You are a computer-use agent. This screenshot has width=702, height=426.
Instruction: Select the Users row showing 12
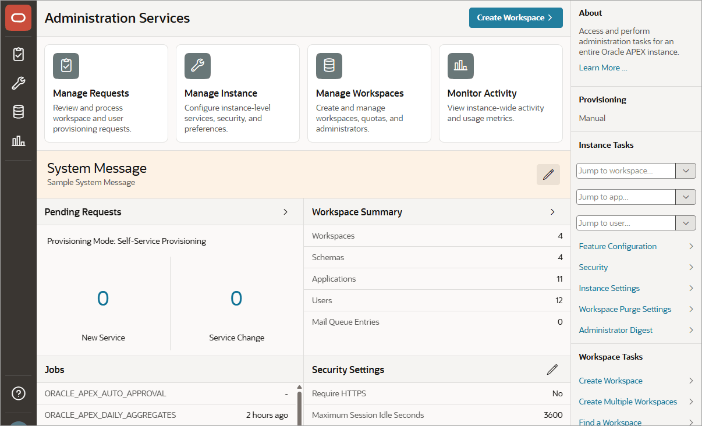point(437,300)
